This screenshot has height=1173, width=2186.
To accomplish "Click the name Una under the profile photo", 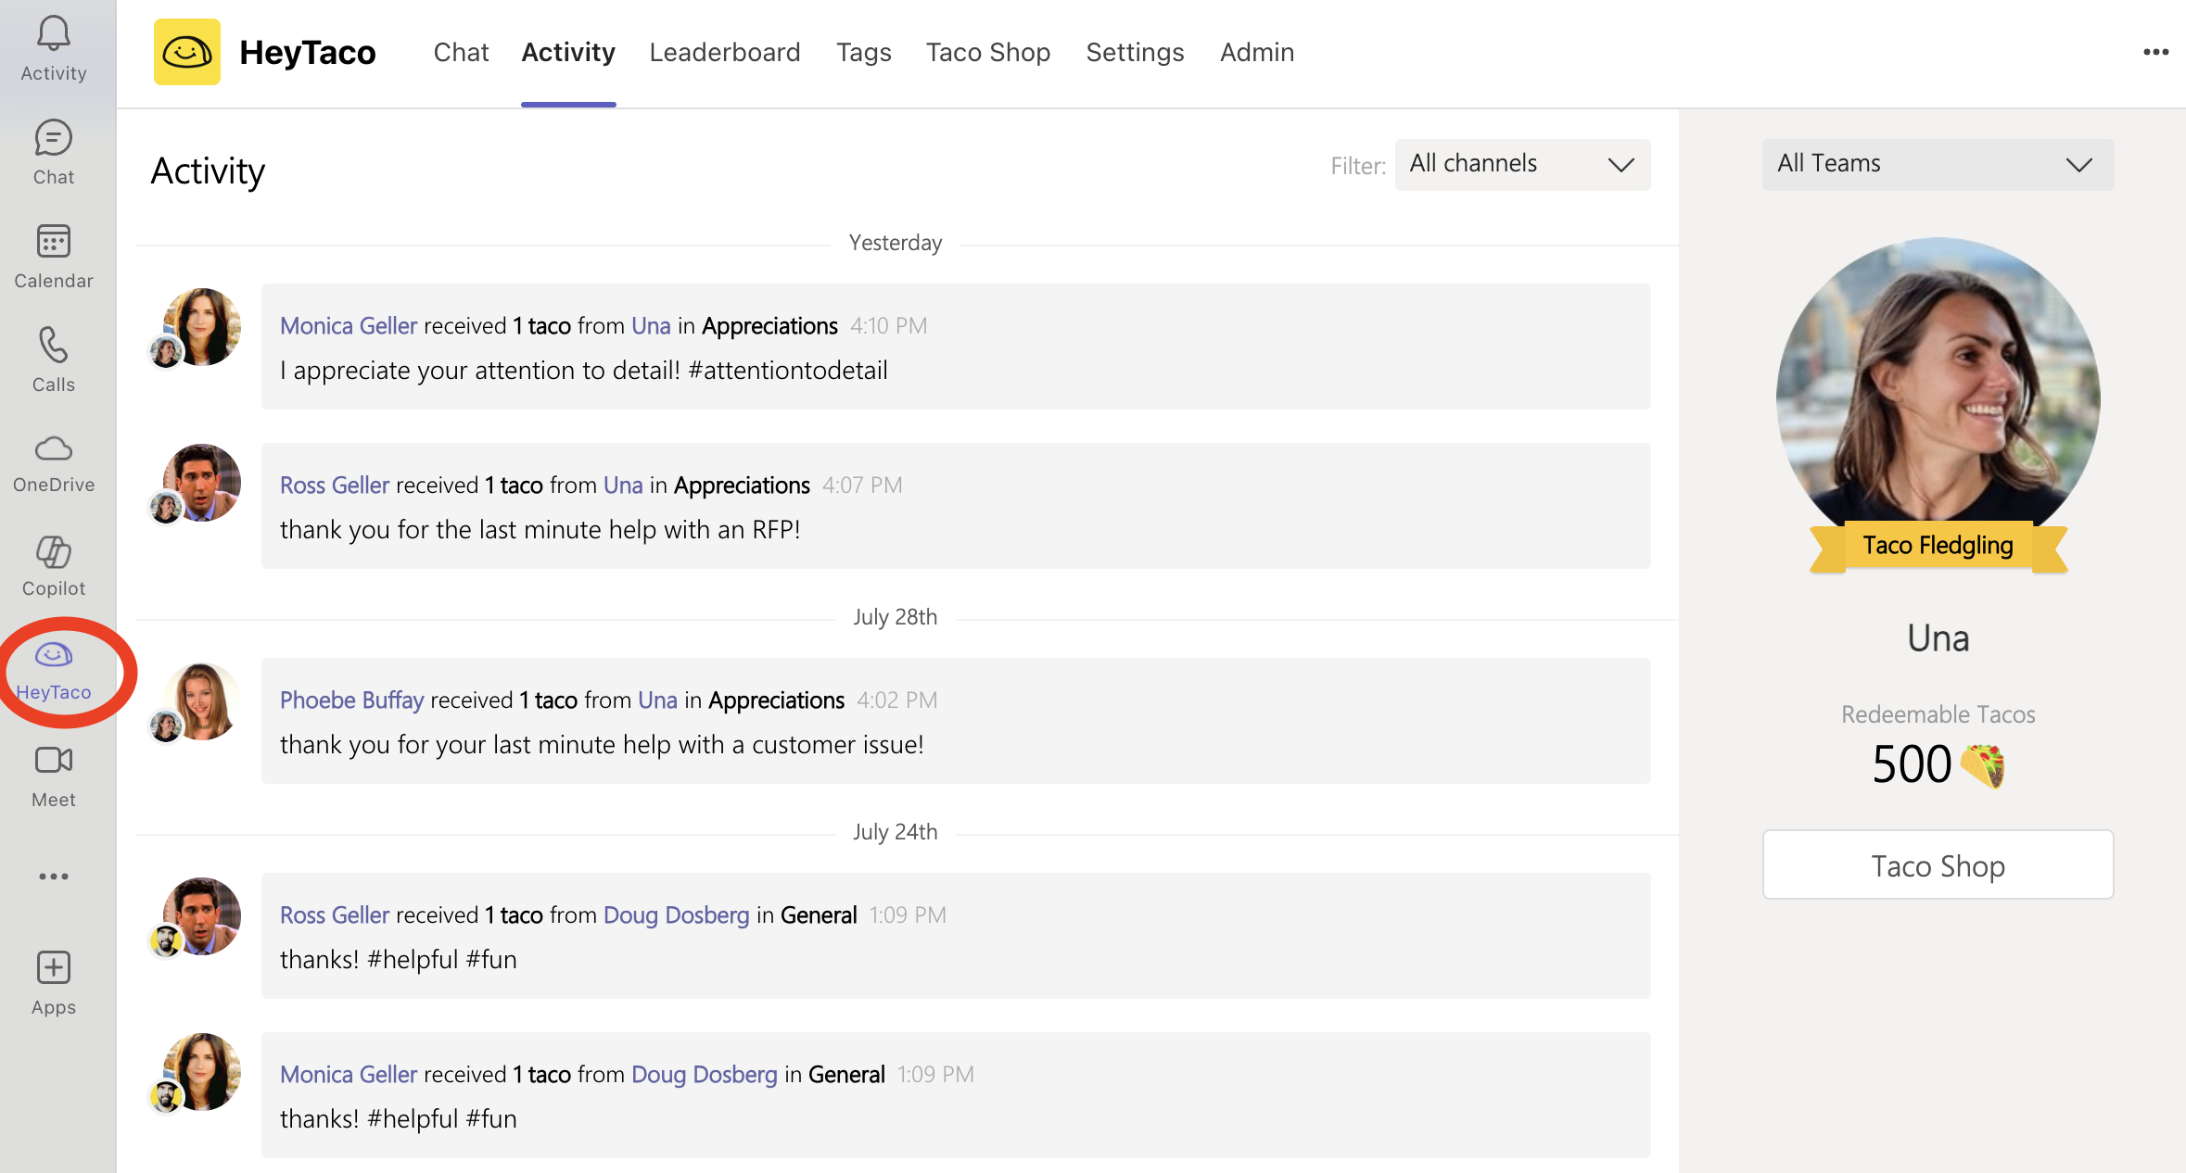I will pyautogui.click(x=1938, y=639).
